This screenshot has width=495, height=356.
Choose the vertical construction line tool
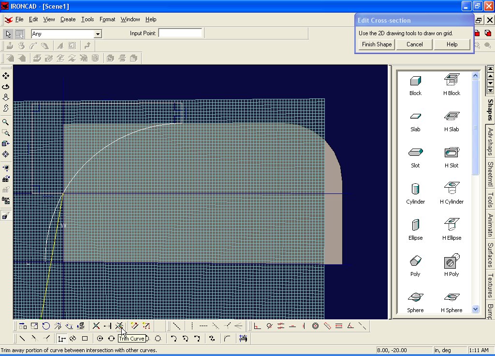tap(192, 326)
